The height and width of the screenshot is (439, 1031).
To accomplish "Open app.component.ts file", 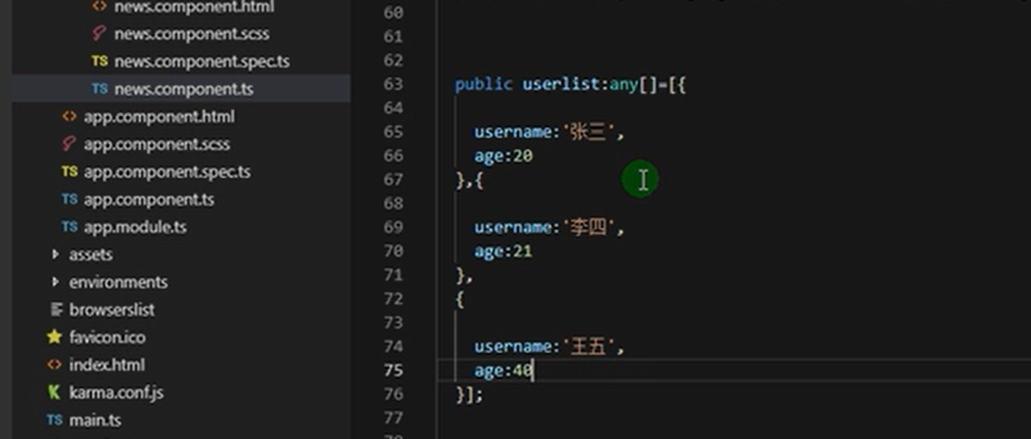I will [x=149, y=200].
